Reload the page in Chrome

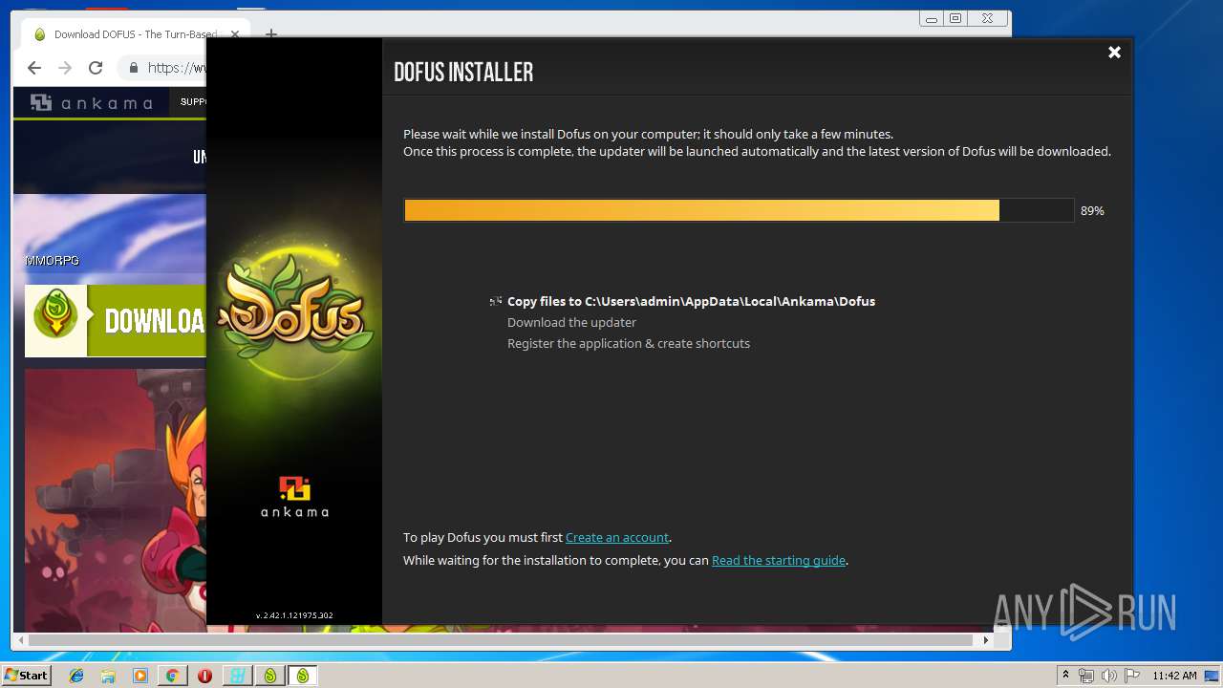(x=96, y=68)
